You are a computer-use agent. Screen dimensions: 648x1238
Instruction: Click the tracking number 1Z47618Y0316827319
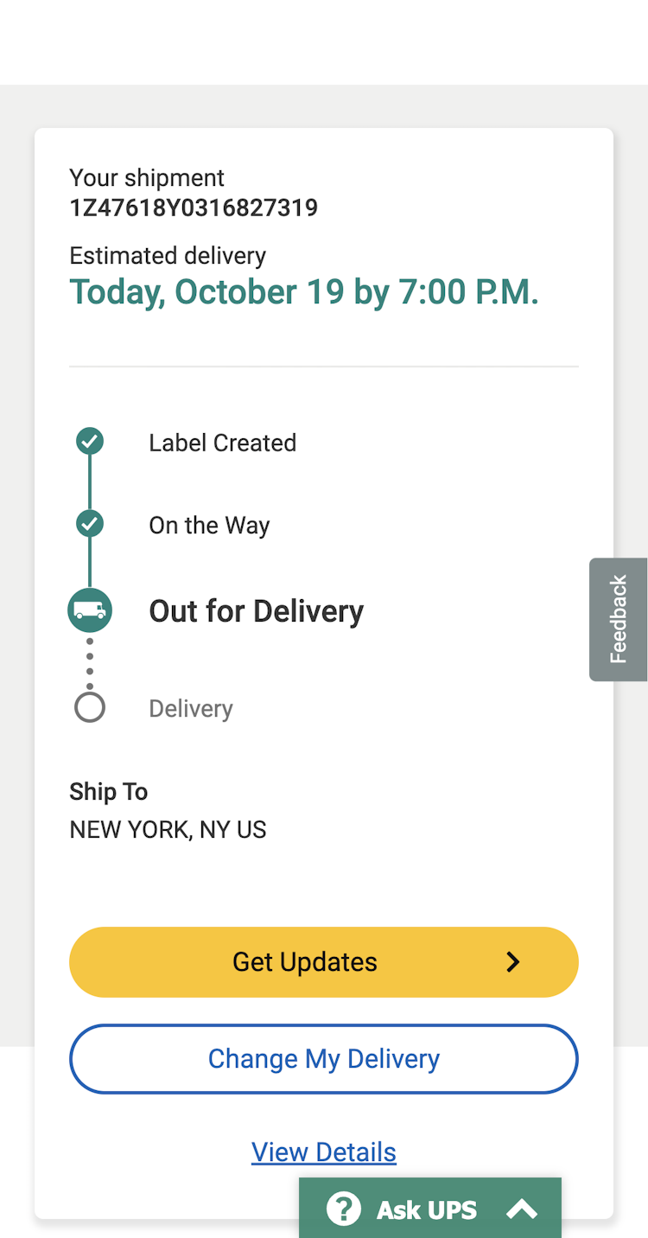pyautogui.click(x=194, y=208)
